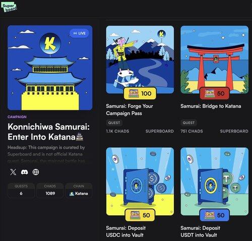Open Samurai: Bridge to Katana quest title

tap(211, 106)
